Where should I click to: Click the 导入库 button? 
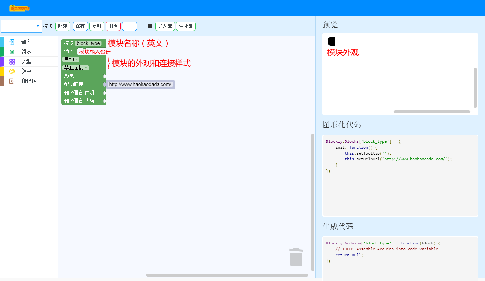tap(165, 26)
